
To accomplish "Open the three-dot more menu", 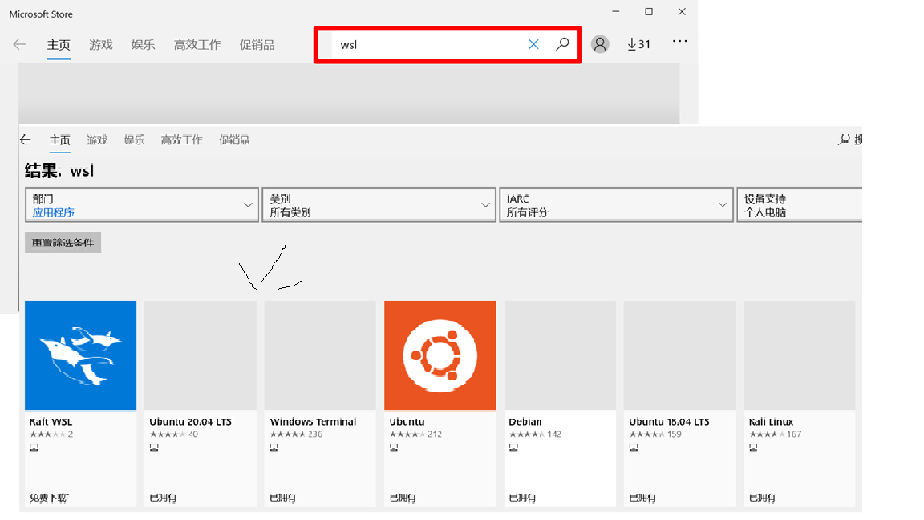I will point(679,41).
